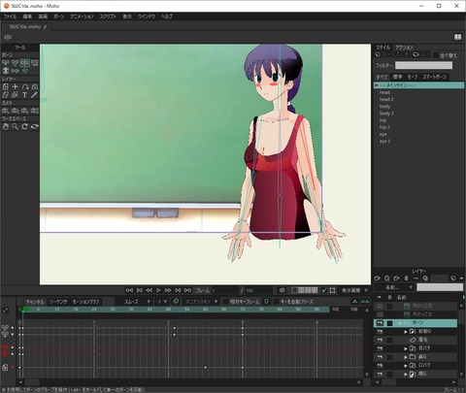The height and width of the screenshot is (393, 466).
Task: Toggle the 並べ替え checkbox in actions panel
Action: pos(436,55)
